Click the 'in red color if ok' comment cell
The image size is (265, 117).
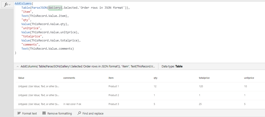[x=74, y=104]
